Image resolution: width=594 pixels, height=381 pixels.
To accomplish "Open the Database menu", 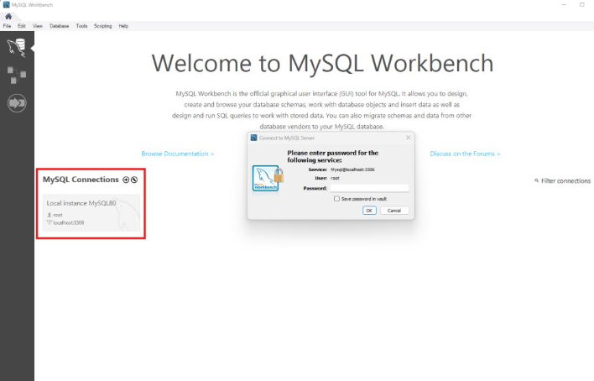I will [x=60, y=26].
